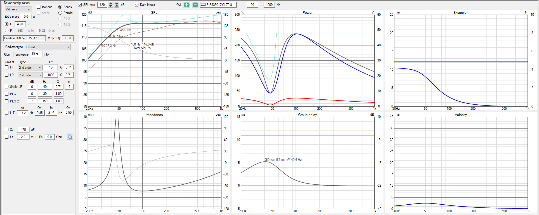
Task: Enable the Cs capacitor checkbox
Action: click(7, 130)
